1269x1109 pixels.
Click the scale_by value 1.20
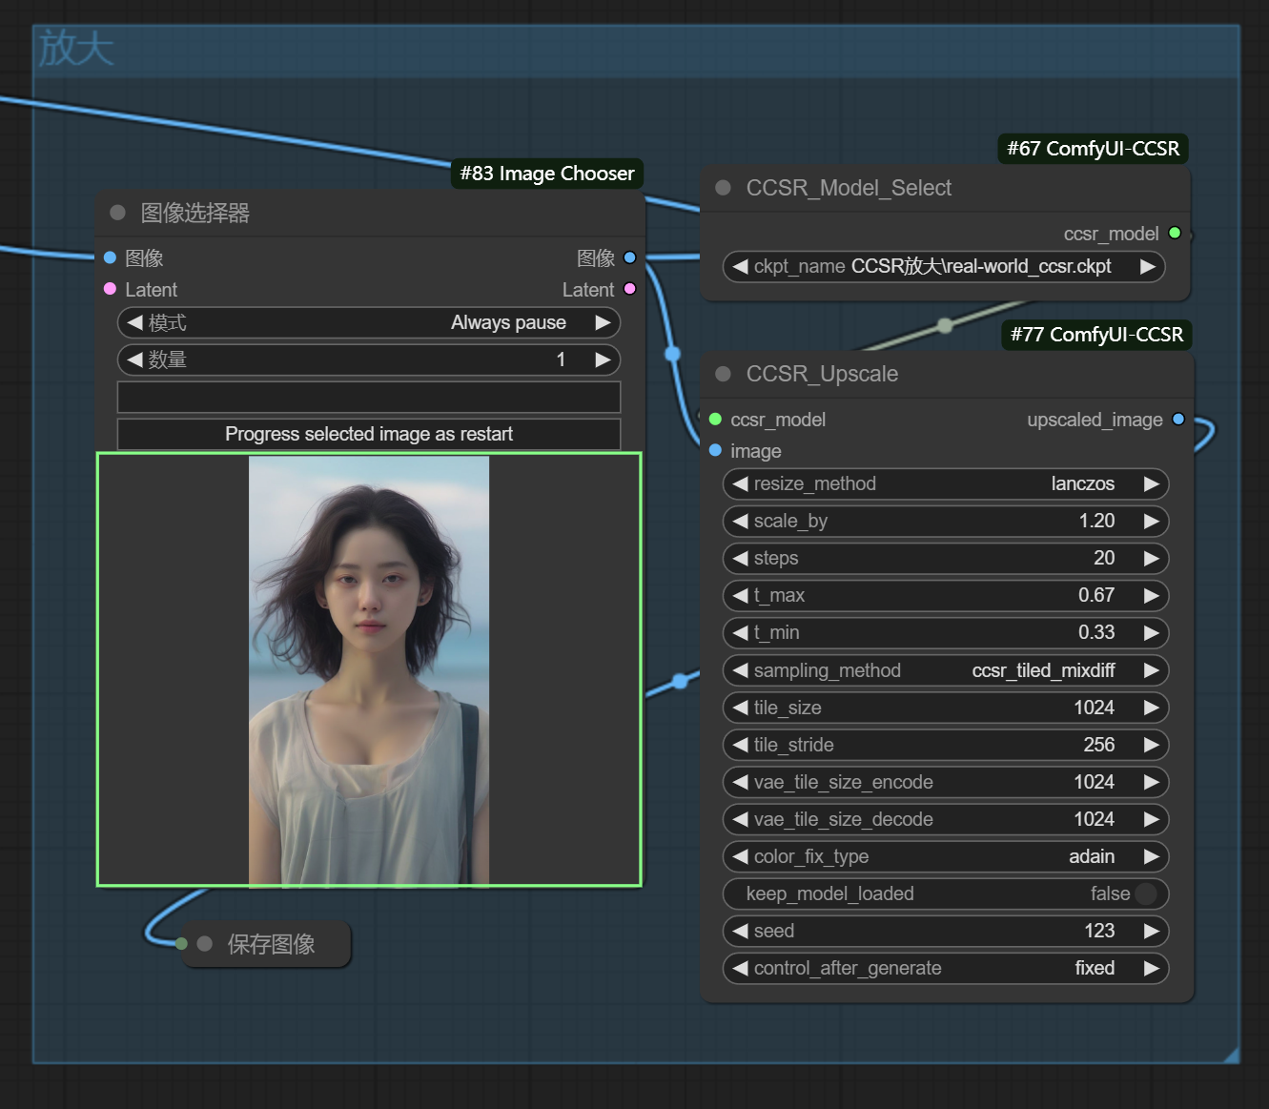click(x=1096, y=521)
